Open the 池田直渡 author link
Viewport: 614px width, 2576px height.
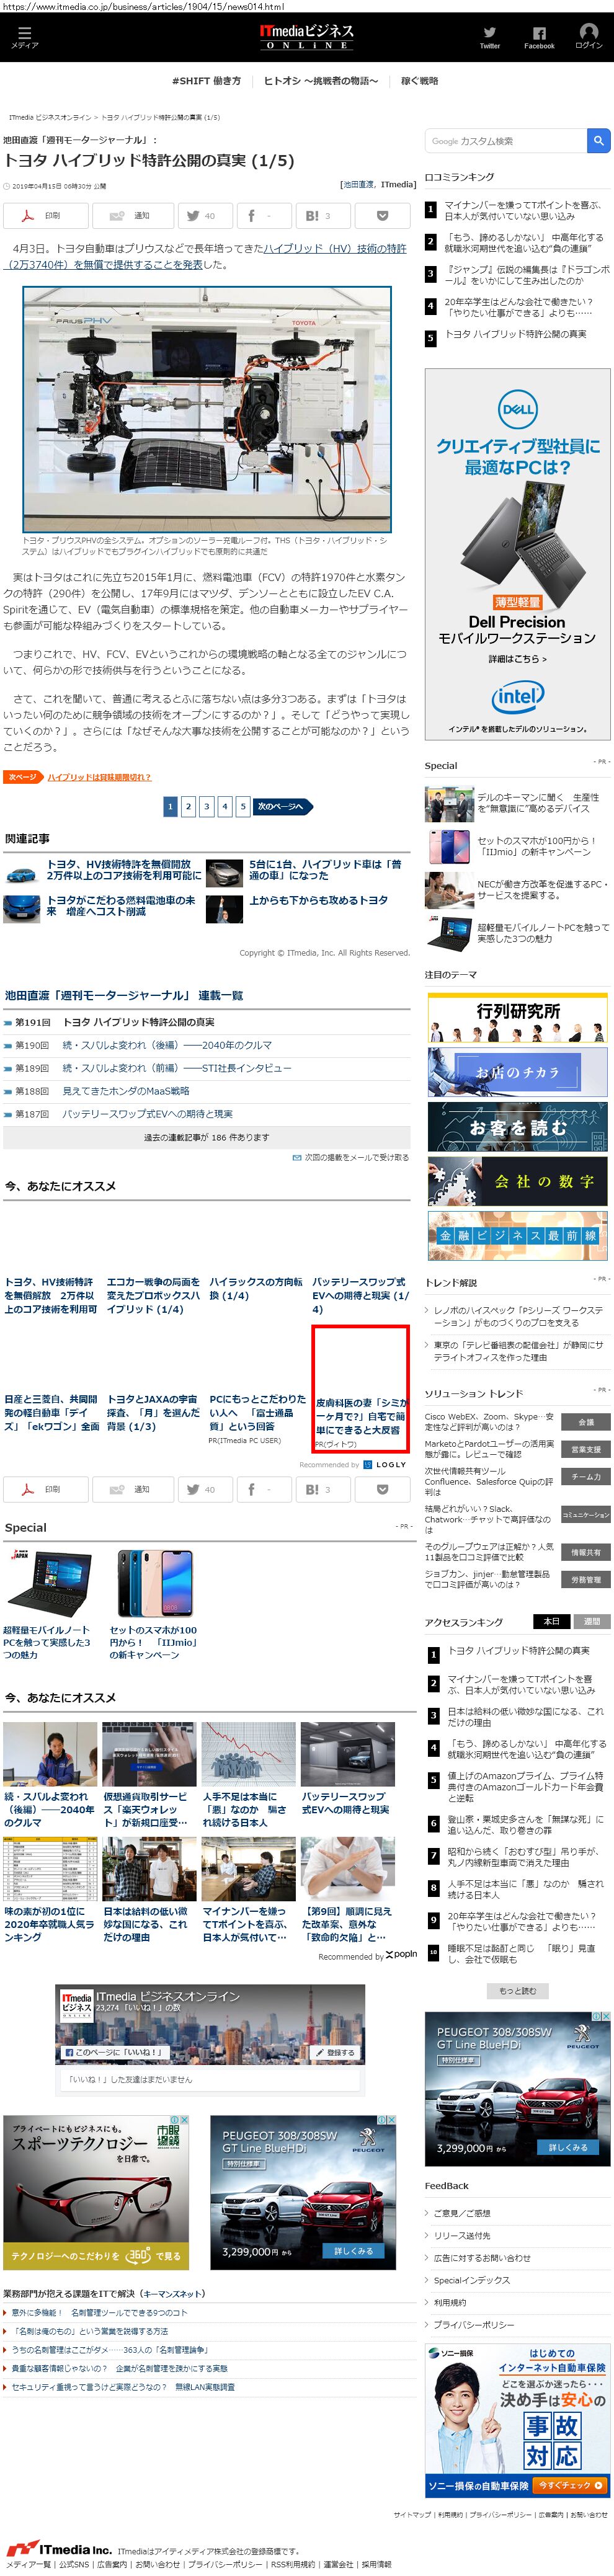pos(358,185)
